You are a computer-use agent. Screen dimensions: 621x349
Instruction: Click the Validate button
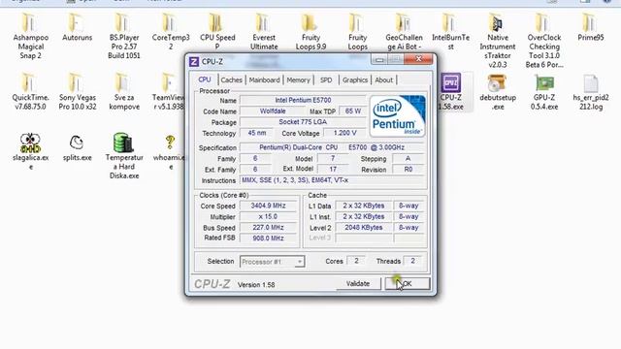coord(358,284)
